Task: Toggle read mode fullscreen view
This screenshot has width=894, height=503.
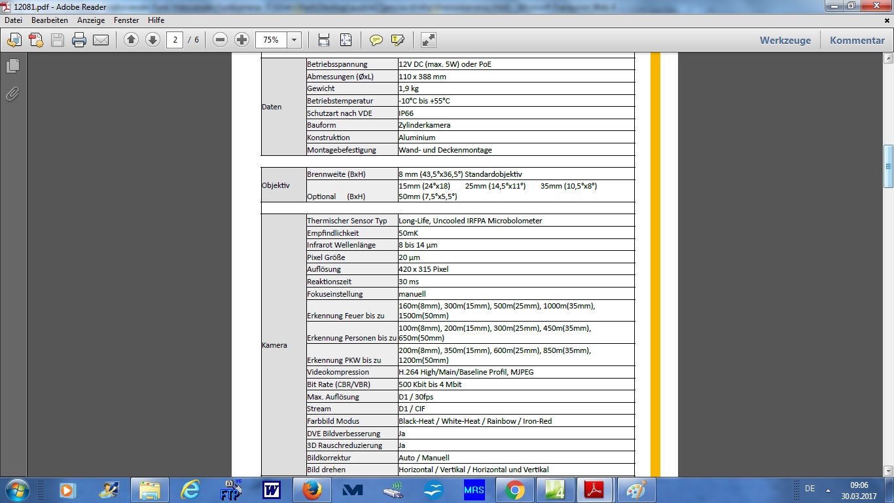Action: [x=429, y=40]
